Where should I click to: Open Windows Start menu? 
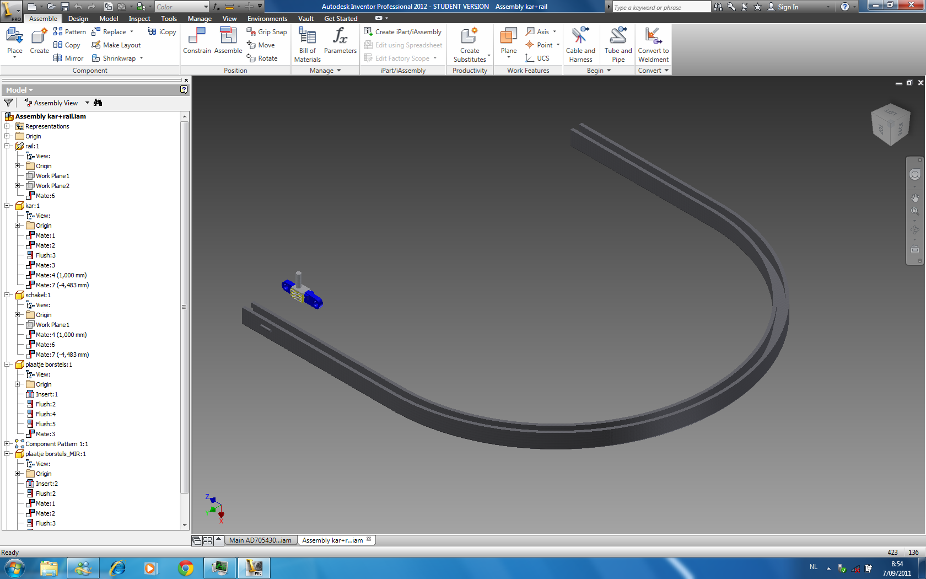point(15,568)
